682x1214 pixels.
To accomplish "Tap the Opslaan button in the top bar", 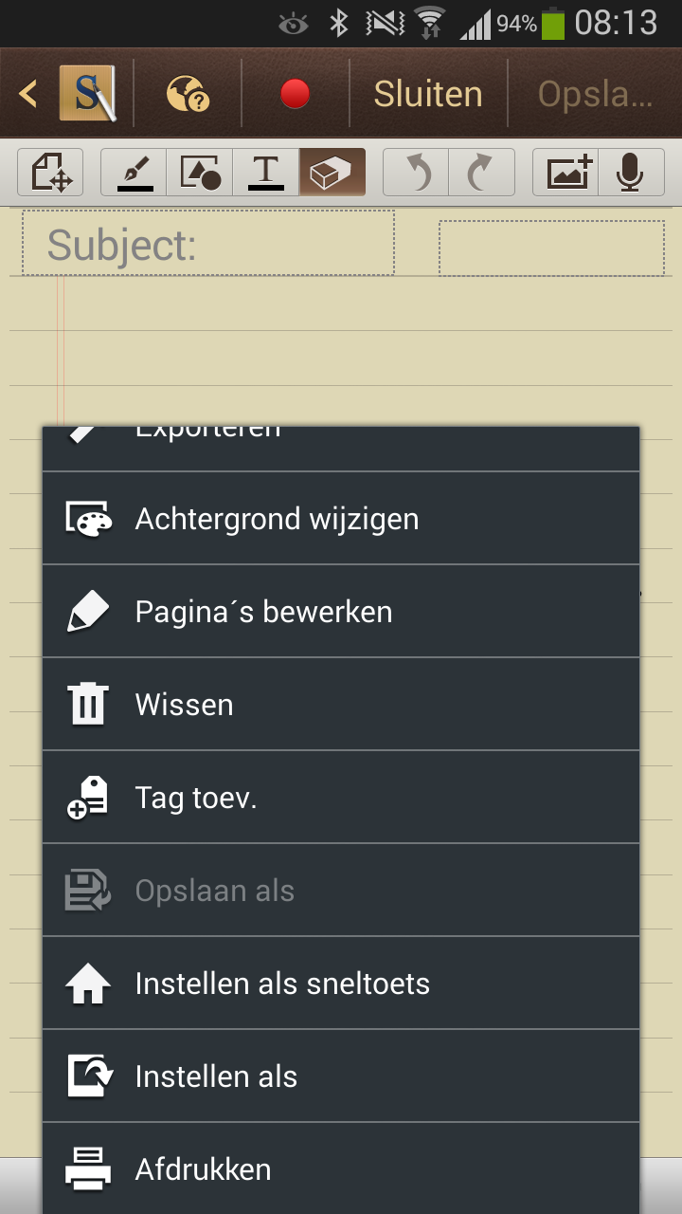I will (595, 94).
